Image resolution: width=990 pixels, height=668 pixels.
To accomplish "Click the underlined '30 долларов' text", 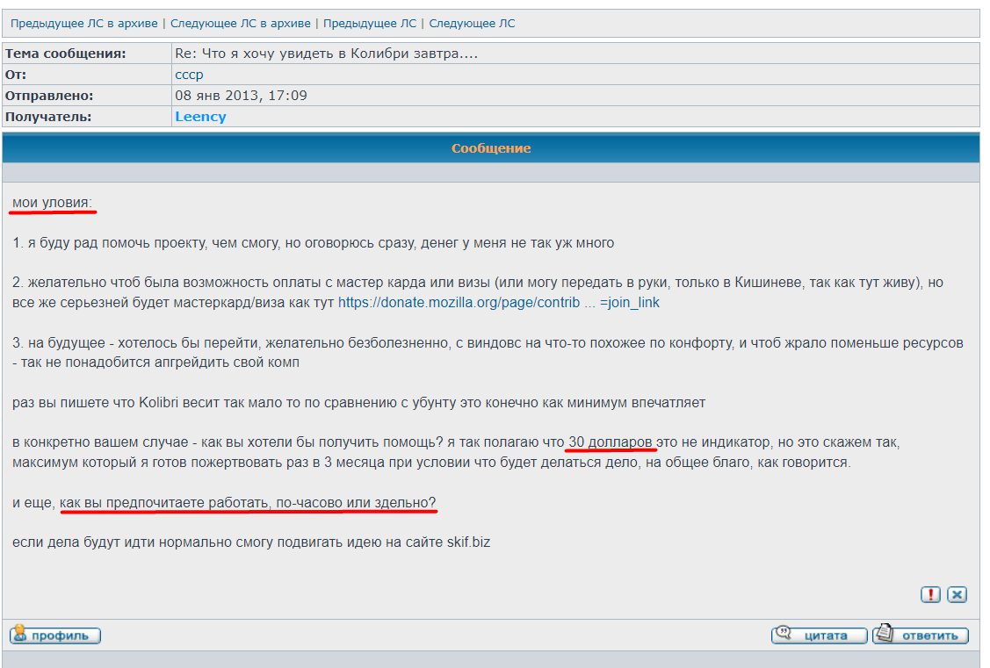I will point(611,441).
